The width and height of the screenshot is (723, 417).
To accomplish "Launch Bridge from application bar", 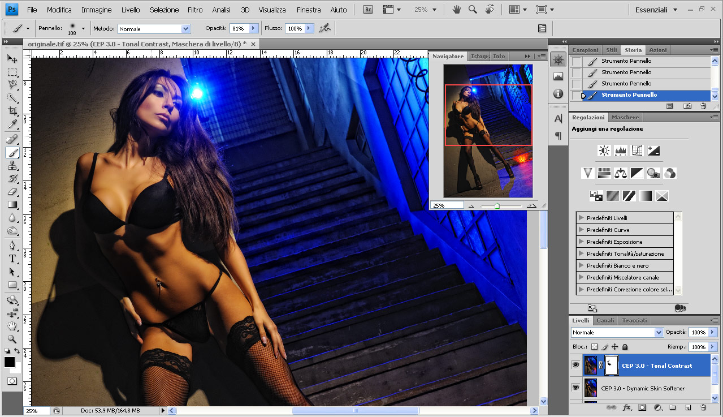I will point(368,10).
